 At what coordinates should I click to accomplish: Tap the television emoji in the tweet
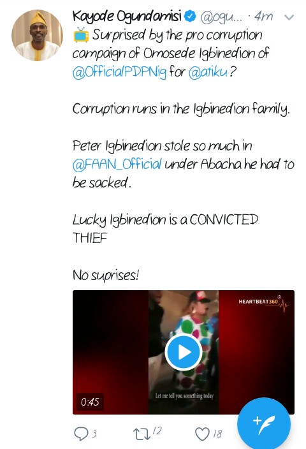(x=81, y=34)
